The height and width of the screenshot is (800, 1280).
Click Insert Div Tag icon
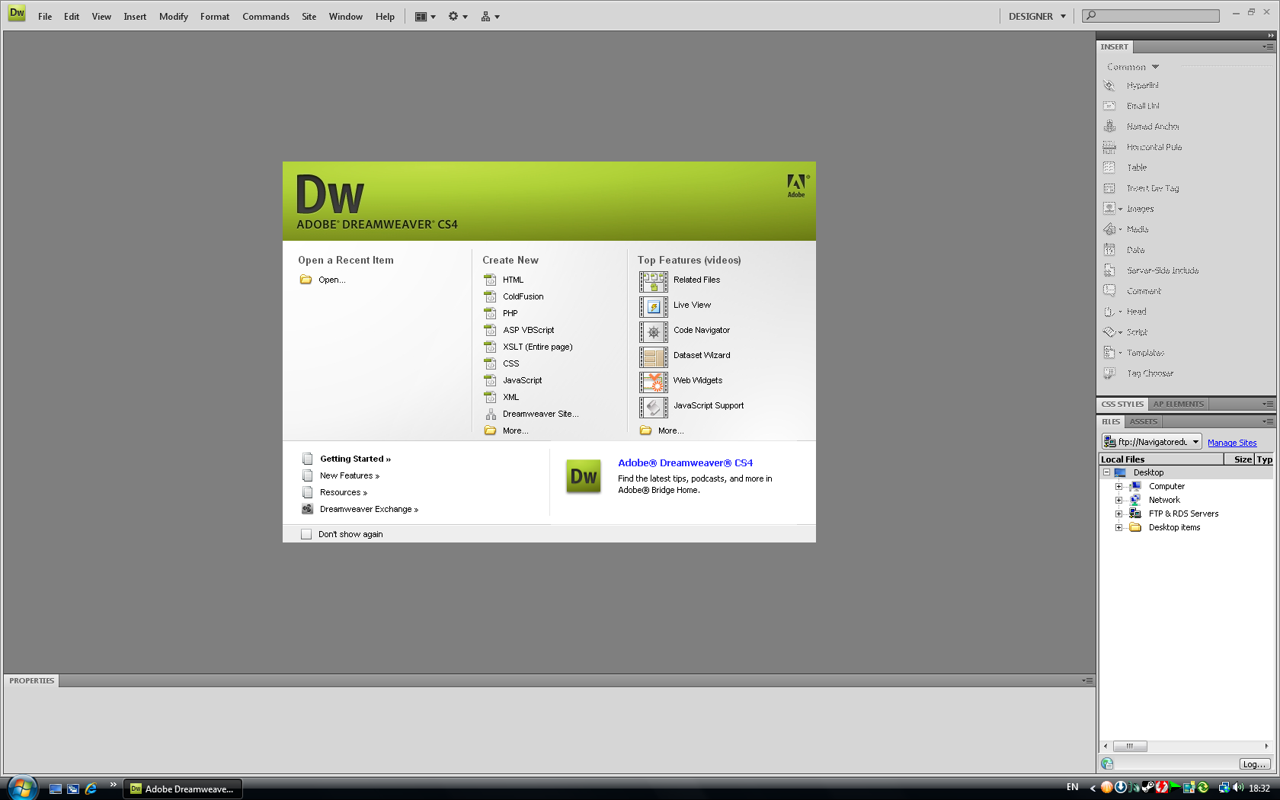1109,188
